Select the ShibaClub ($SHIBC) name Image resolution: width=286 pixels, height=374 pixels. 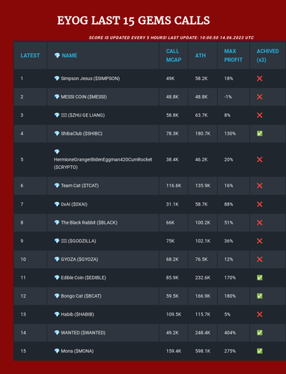click(82, 134)
